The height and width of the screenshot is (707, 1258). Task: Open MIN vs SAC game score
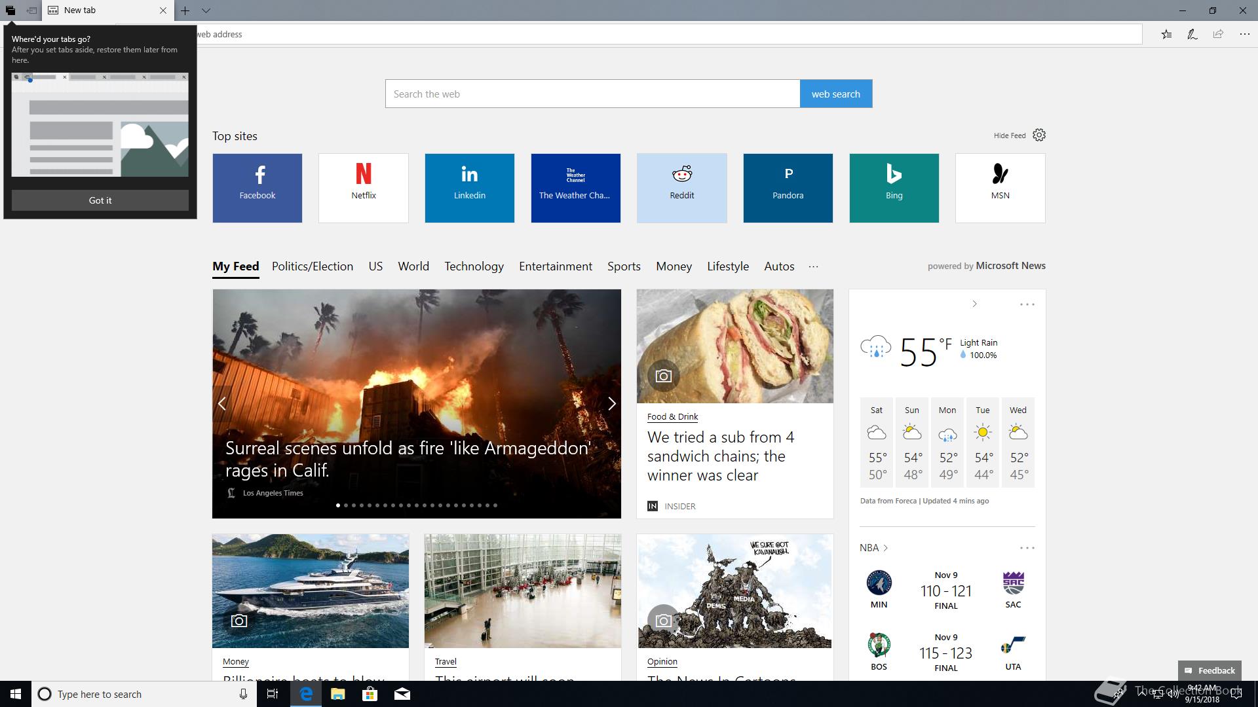[946, 590]
